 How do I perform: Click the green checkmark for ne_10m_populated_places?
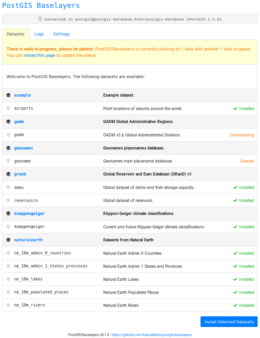click(235, 293)
